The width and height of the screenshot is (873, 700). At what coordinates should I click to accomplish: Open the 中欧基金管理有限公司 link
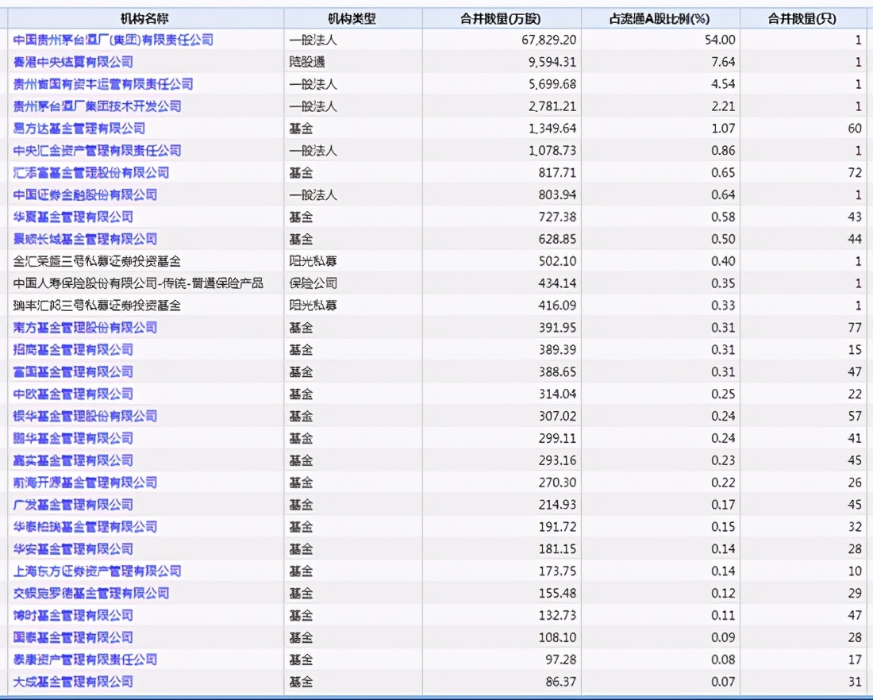(73, 394)
